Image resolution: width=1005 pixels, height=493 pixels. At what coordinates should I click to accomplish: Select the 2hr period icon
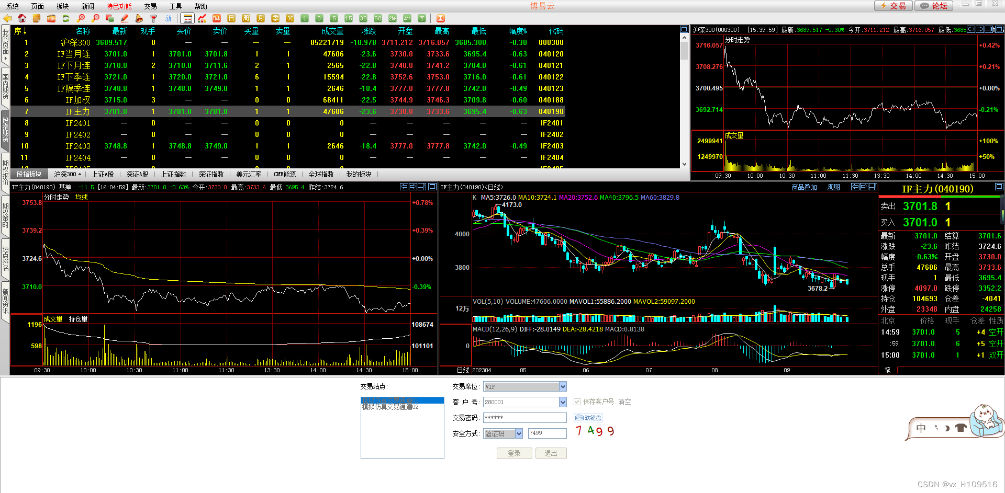click(393, 18)
